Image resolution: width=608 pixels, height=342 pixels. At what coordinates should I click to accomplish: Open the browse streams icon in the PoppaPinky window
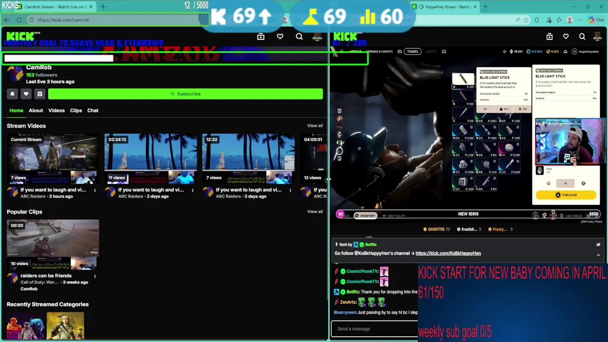(550, 37)
